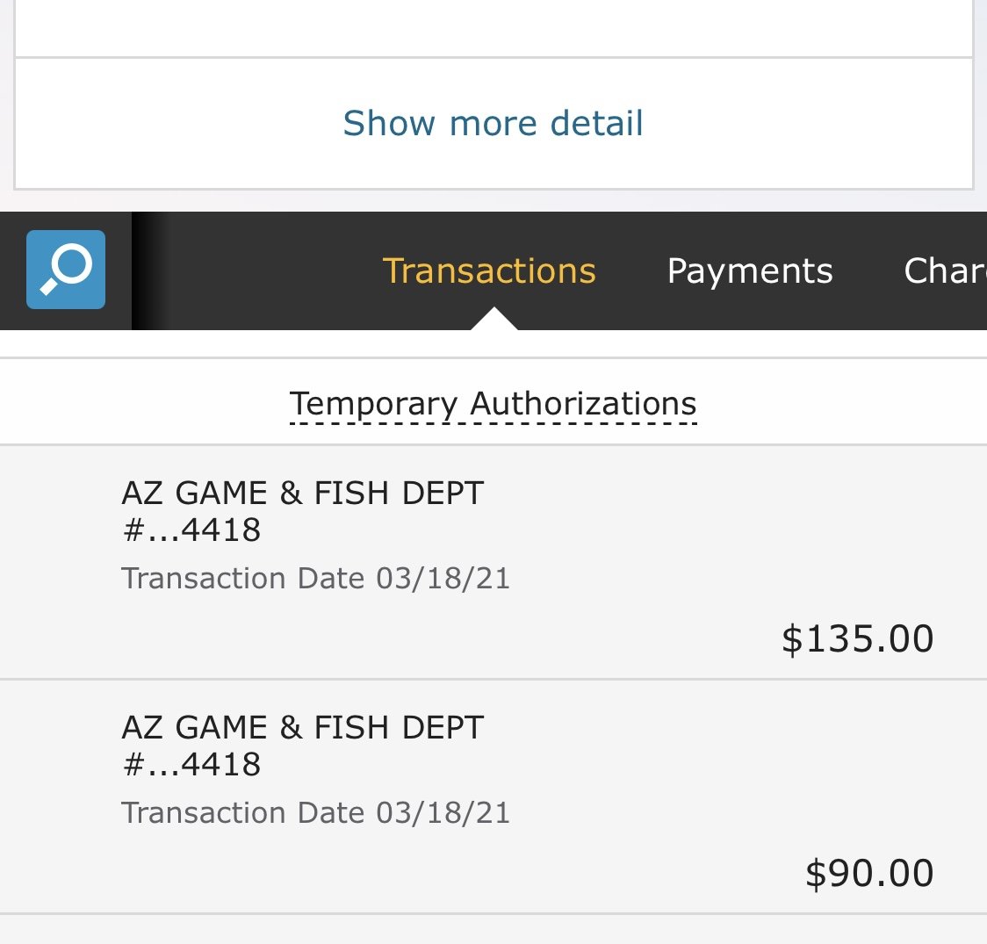
Task: Click the $135.00 amount
Action: (x=857, y=638)
